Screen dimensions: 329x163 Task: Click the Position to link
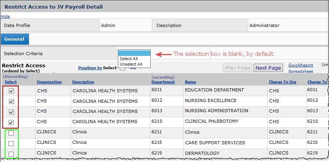coord(90,68)
